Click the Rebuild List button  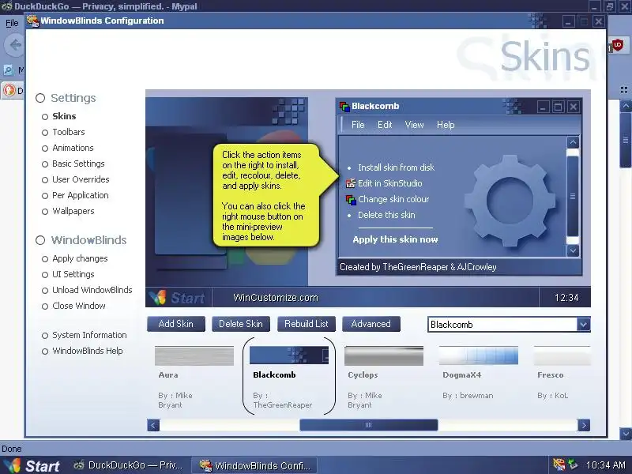307,324
